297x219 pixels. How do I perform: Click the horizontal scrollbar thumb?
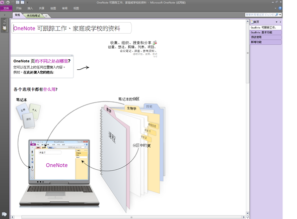(x=131, y=217)
